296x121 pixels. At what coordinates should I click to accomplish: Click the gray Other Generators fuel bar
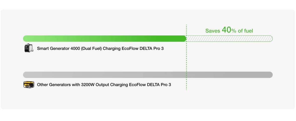point(148,75)
